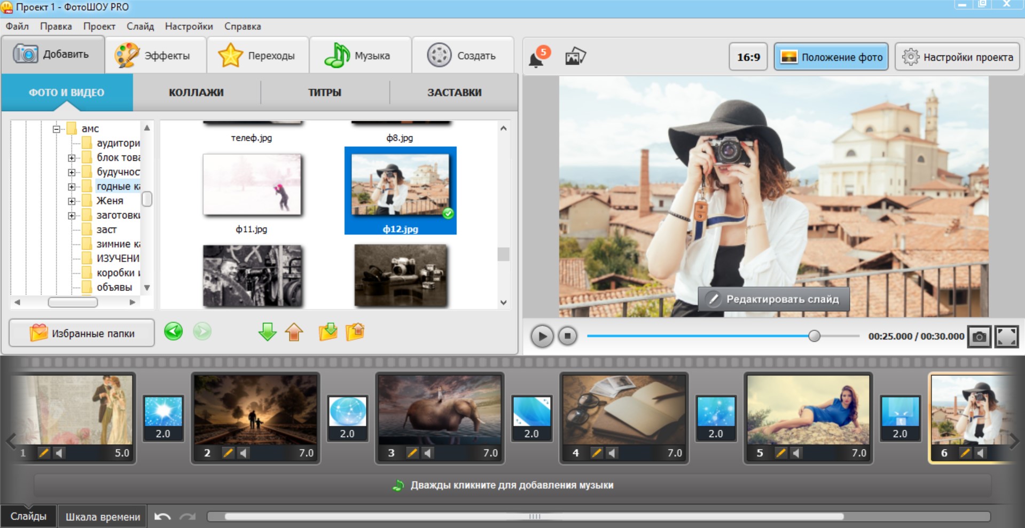Click the add-music track bar
This screenshot has height=528, width=1025.
pyautogui.click(x=512, y=485)
